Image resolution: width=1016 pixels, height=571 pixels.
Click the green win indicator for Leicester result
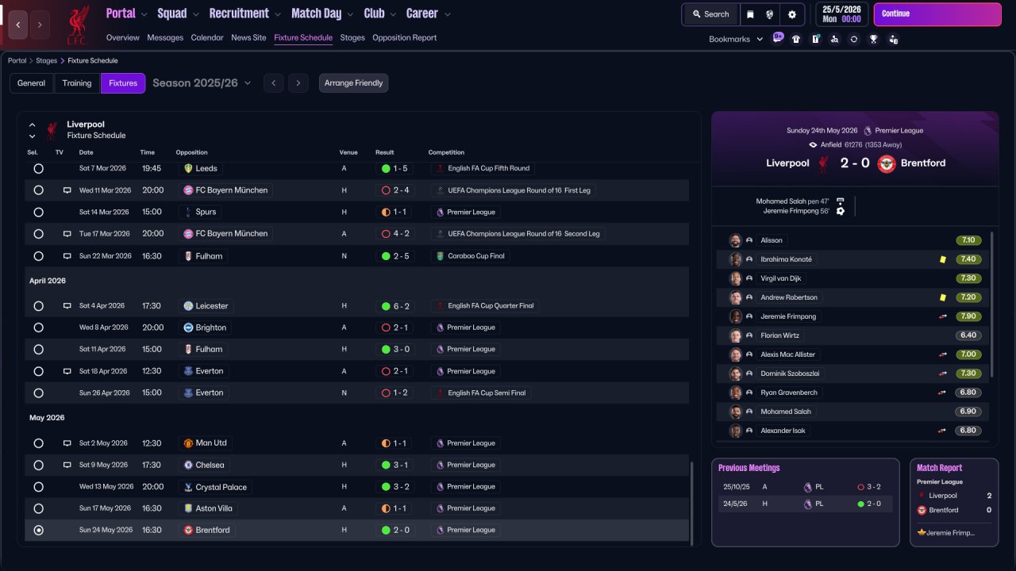[386, 306]
